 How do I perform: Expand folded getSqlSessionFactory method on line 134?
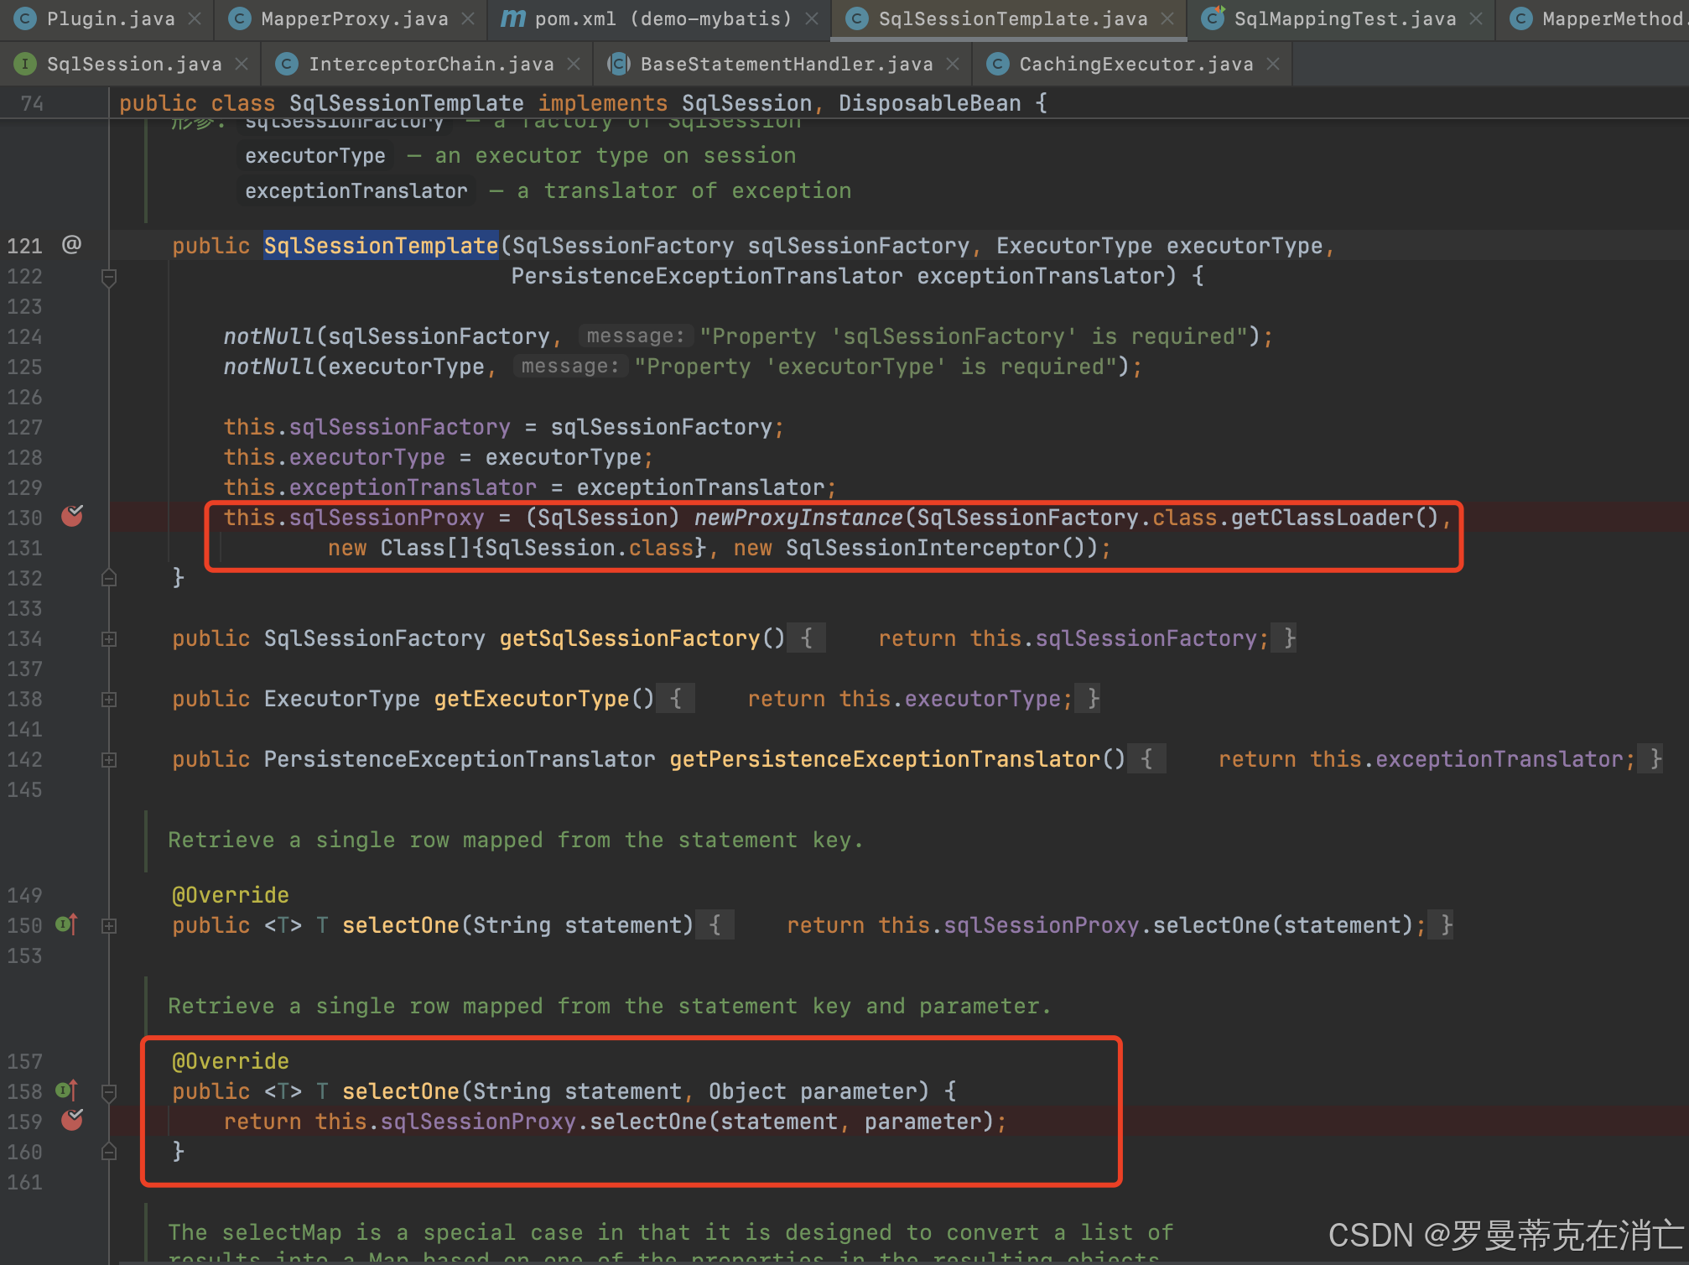click(109, 639)
